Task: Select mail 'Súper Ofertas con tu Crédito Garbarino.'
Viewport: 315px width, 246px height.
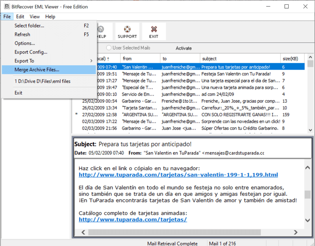Action: point(189,128)
